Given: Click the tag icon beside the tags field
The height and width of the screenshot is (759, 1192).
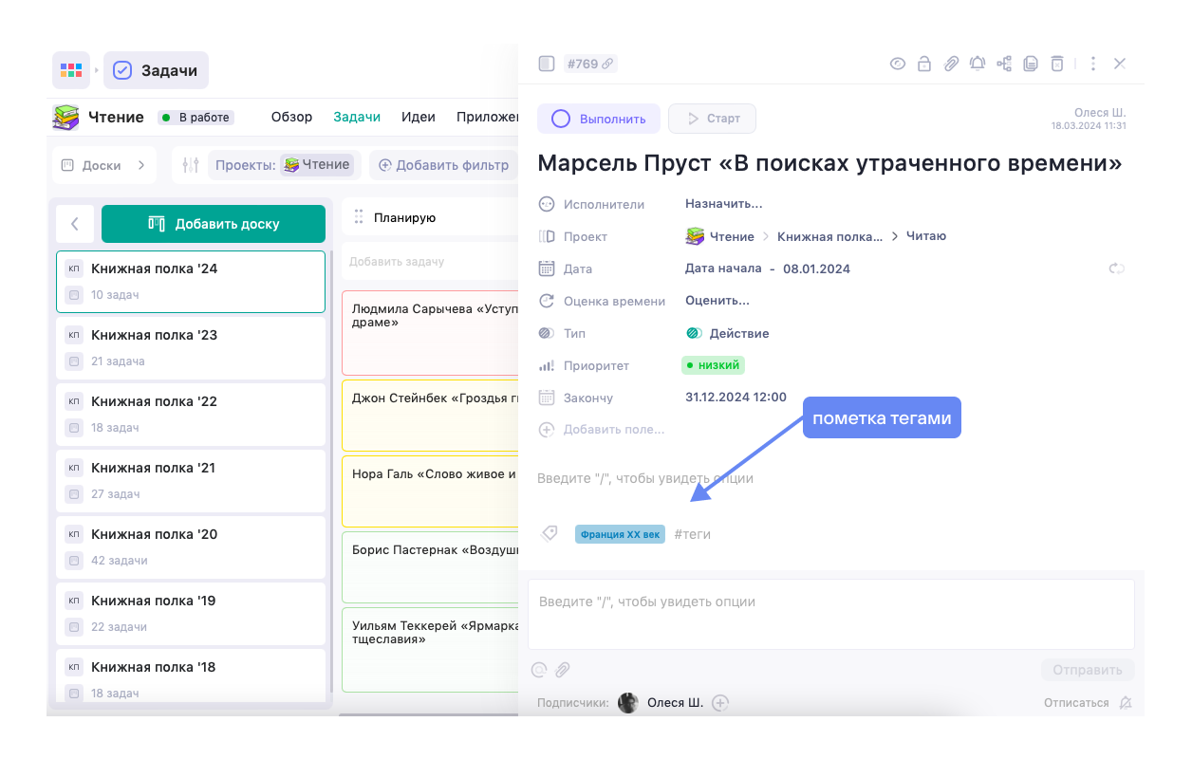Looking at the screenshot, I should 549,533.
